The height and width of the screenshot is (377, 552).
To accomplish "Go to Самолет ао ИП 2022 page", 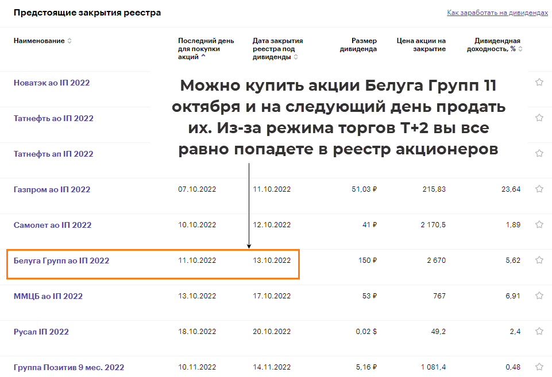I will pos(52,225).
